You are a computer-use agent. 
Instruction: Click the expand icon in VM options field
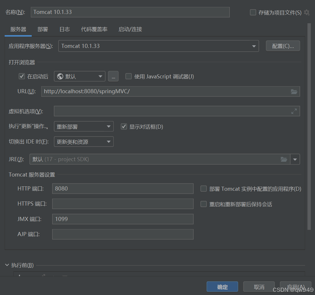(294, 111)
